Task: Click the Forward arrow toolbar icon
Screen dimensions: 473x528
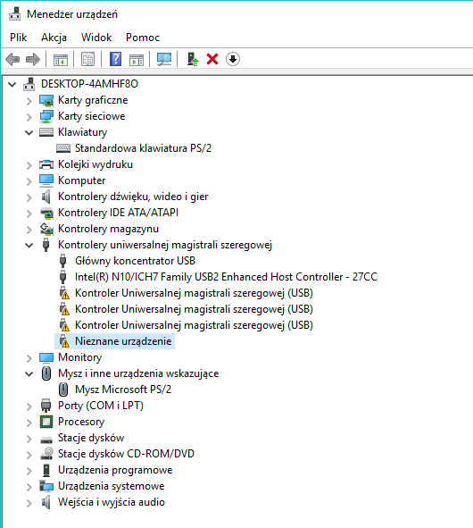Action: (33, 60)
